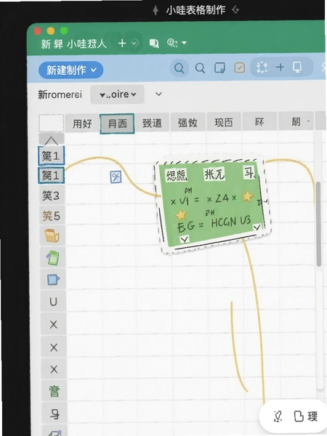Click the document 稷 icon in floating bar

pyautogui.click(x=306, y=416)
